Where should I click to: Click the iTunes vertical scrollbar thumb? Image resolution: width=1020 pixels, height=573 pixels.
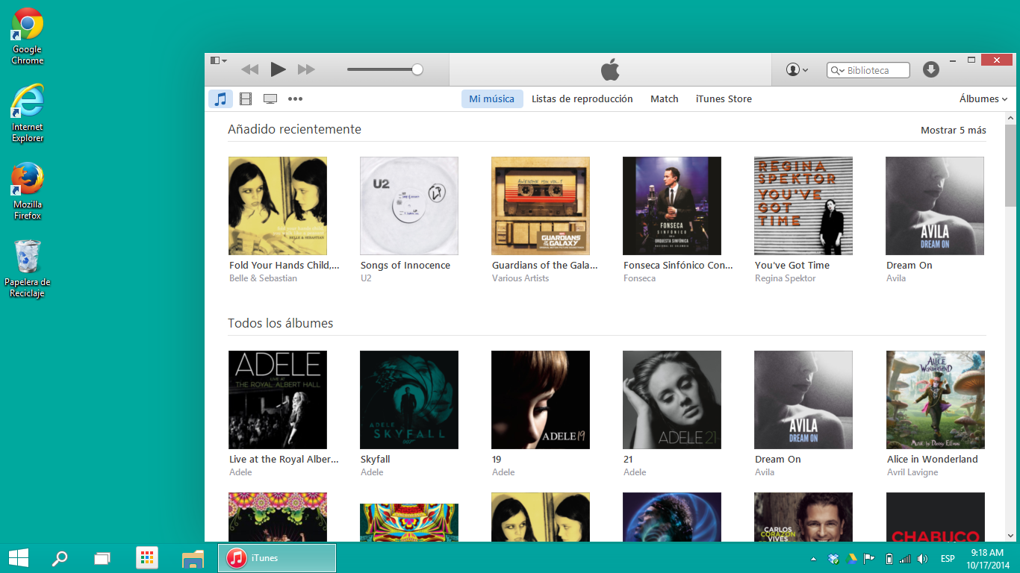(x=1010, y=166)
